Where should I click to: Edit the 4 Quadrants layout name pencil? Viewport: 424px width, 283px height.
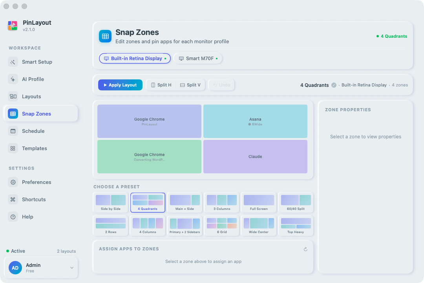click(334, 85)
